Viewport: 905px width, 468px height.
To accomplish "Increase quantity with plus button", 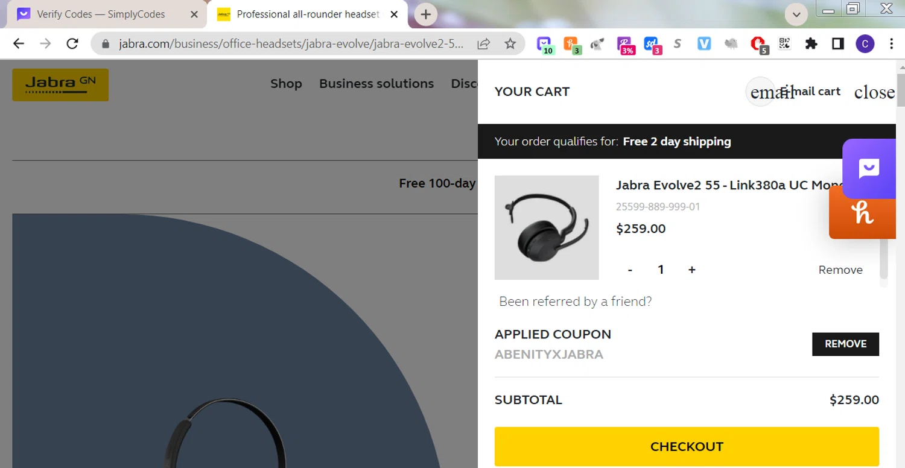I will click(692, 270).
